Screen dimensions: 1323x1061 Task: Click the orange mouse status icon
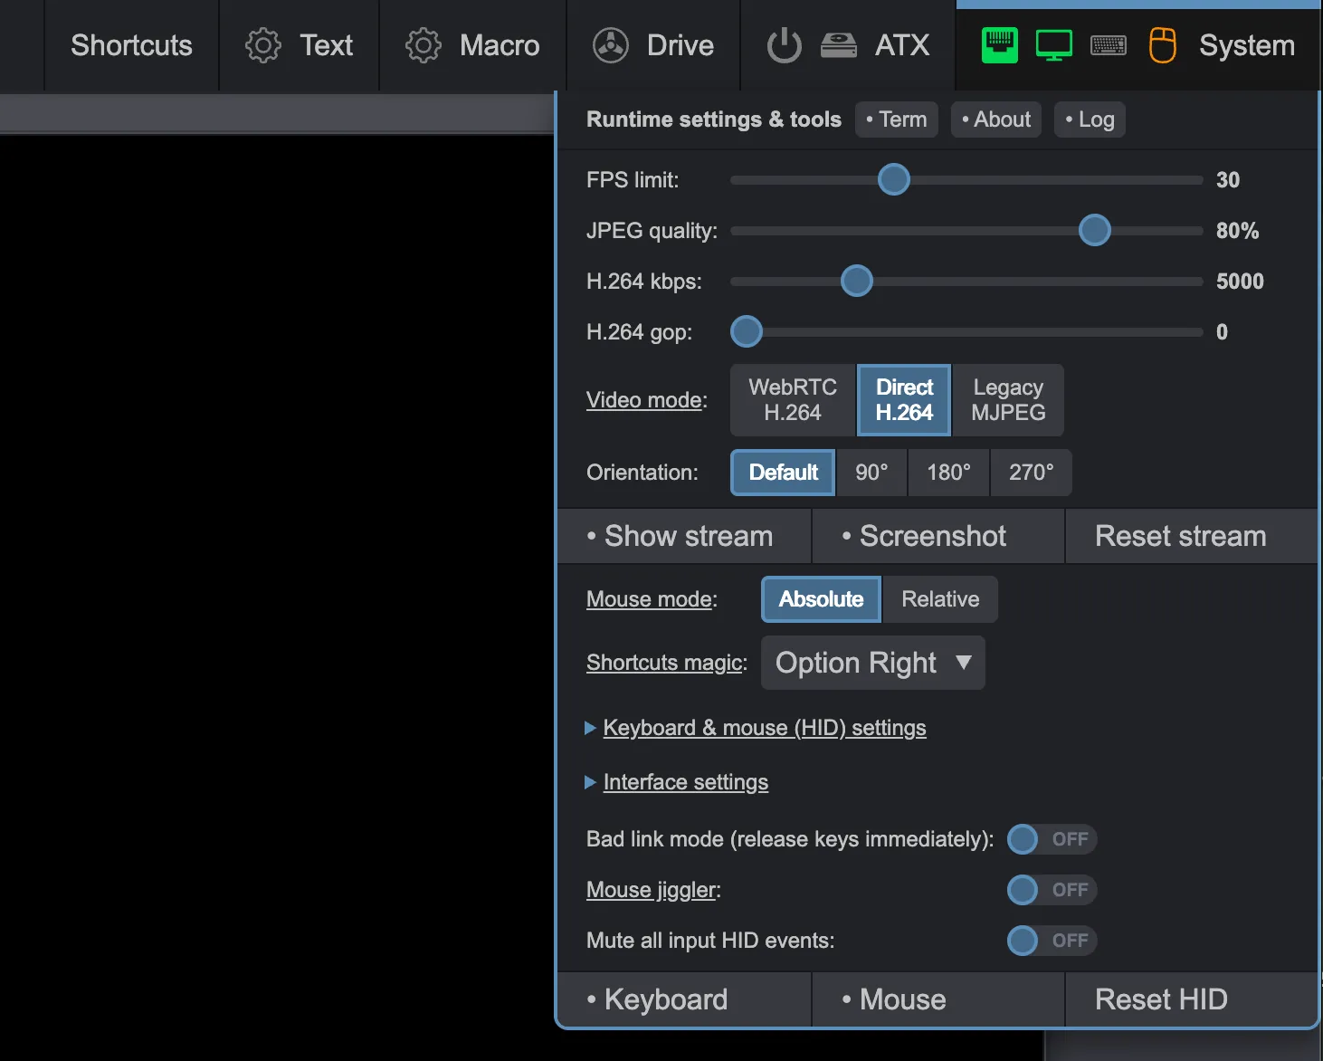pyautogui.click(x=1163, y=45)
